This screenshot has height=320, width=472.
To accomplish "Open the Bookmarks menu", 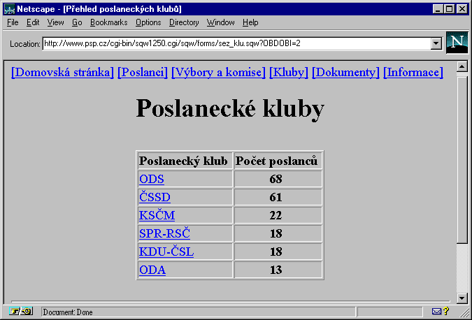I will pos(108,22).
